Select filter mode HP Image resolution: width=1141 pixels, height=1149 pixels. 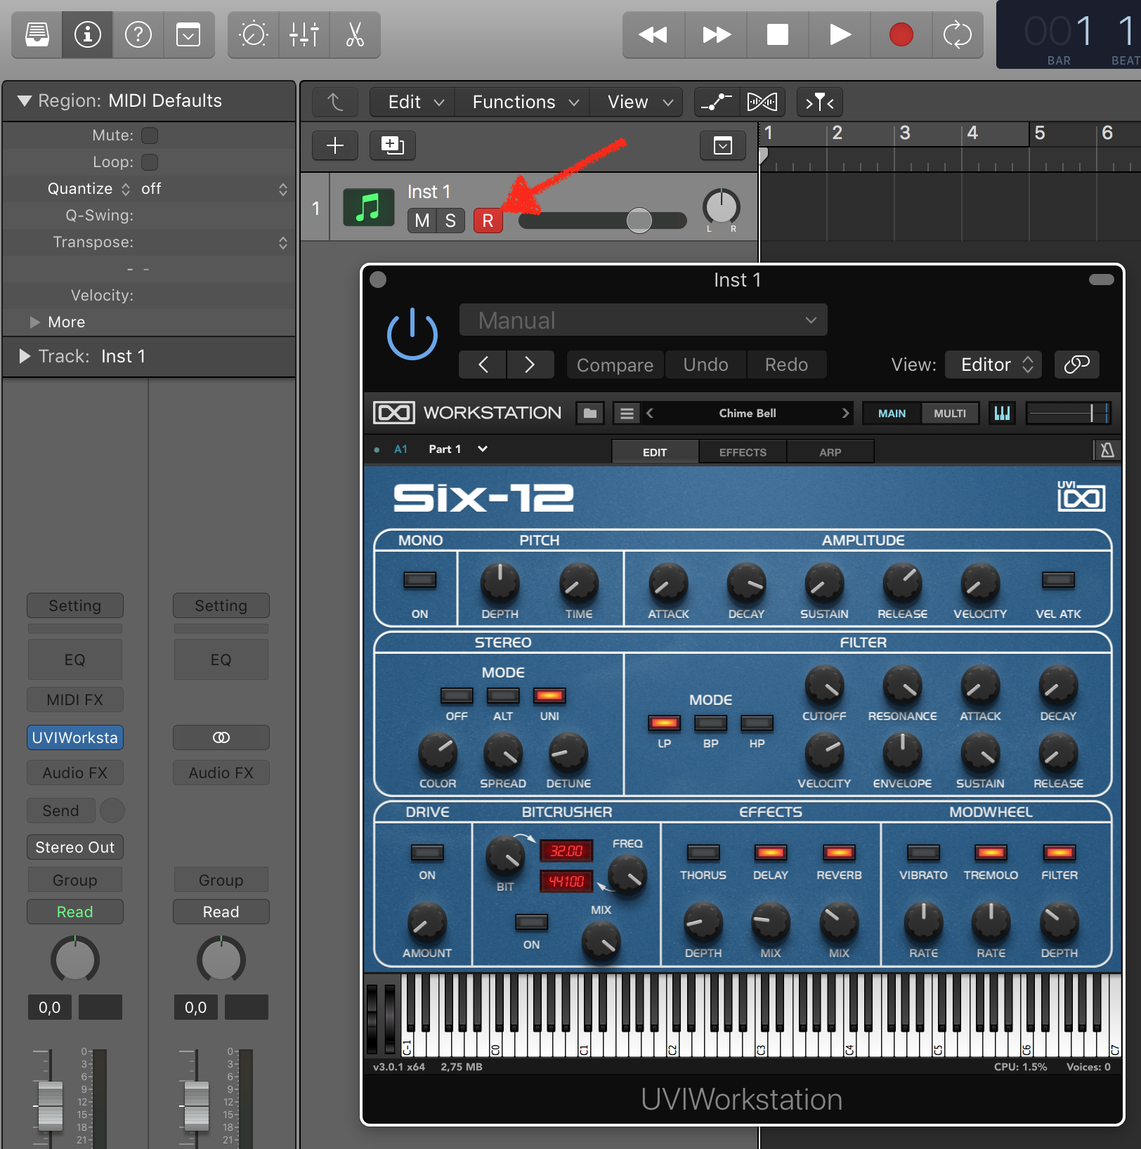[757, 723]
